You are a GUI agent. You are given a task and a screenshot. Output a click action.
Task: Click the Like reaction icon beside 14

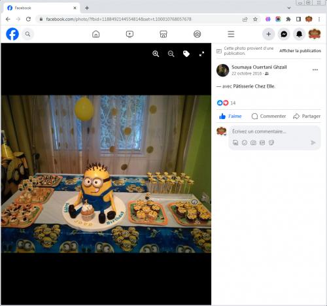click(220, 103)
